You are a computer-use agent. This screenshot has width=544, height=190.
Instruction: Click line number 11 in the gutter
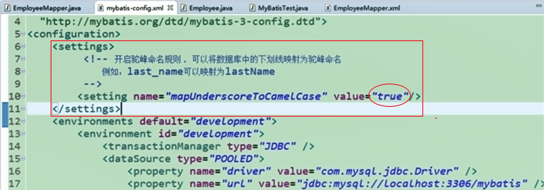14,109
